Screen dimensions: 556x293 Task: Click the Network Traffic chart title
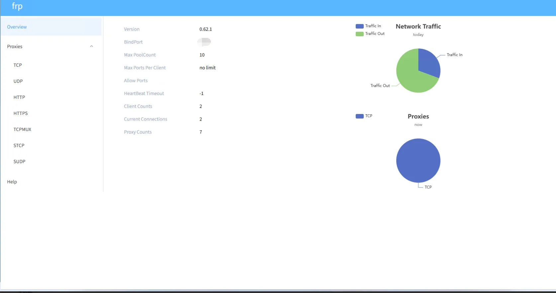[418, 26]
